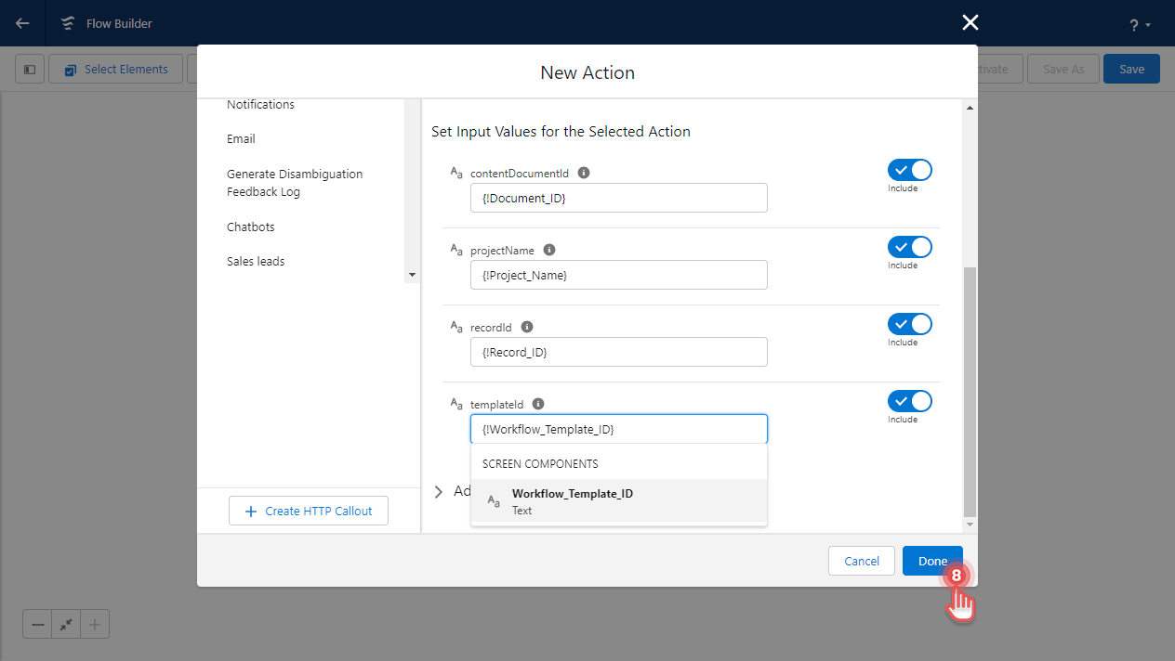Viewport: 1175px width, 661px height.
Task: Click the info icon beside projectName
Action: (x=548, y=249)
